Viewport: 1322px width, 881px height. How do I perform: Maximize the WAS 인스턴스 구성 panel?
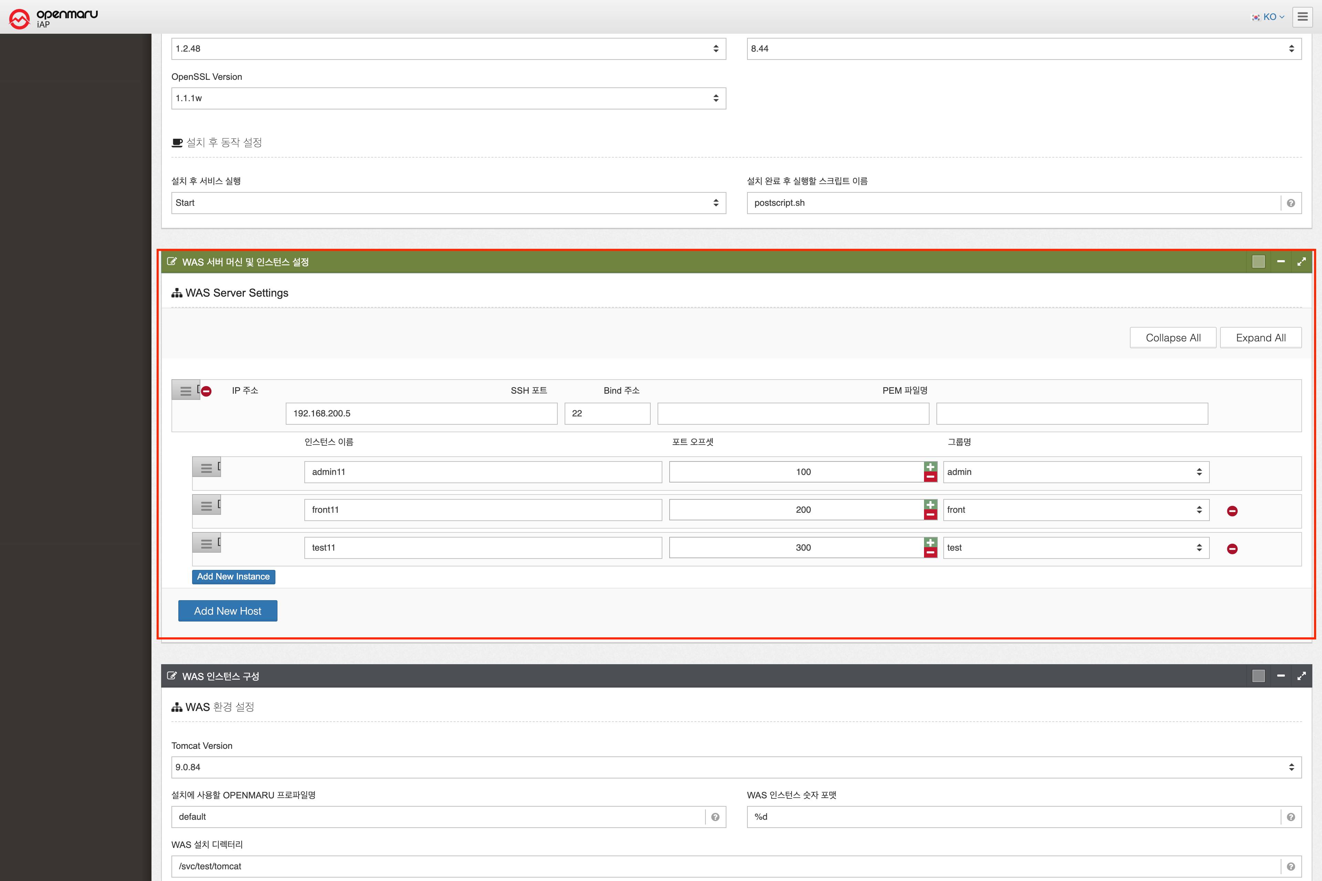pyautogui.click(x=1301, y=676)
